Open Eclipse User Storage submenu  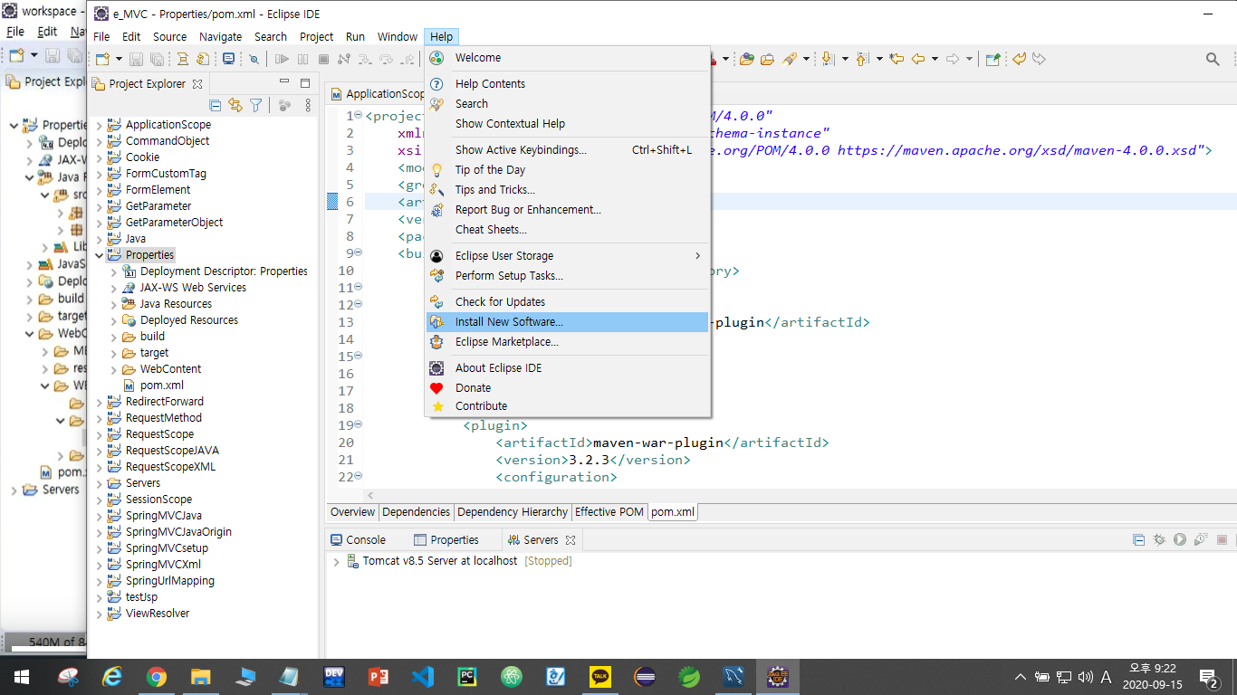tap(567, 256)
